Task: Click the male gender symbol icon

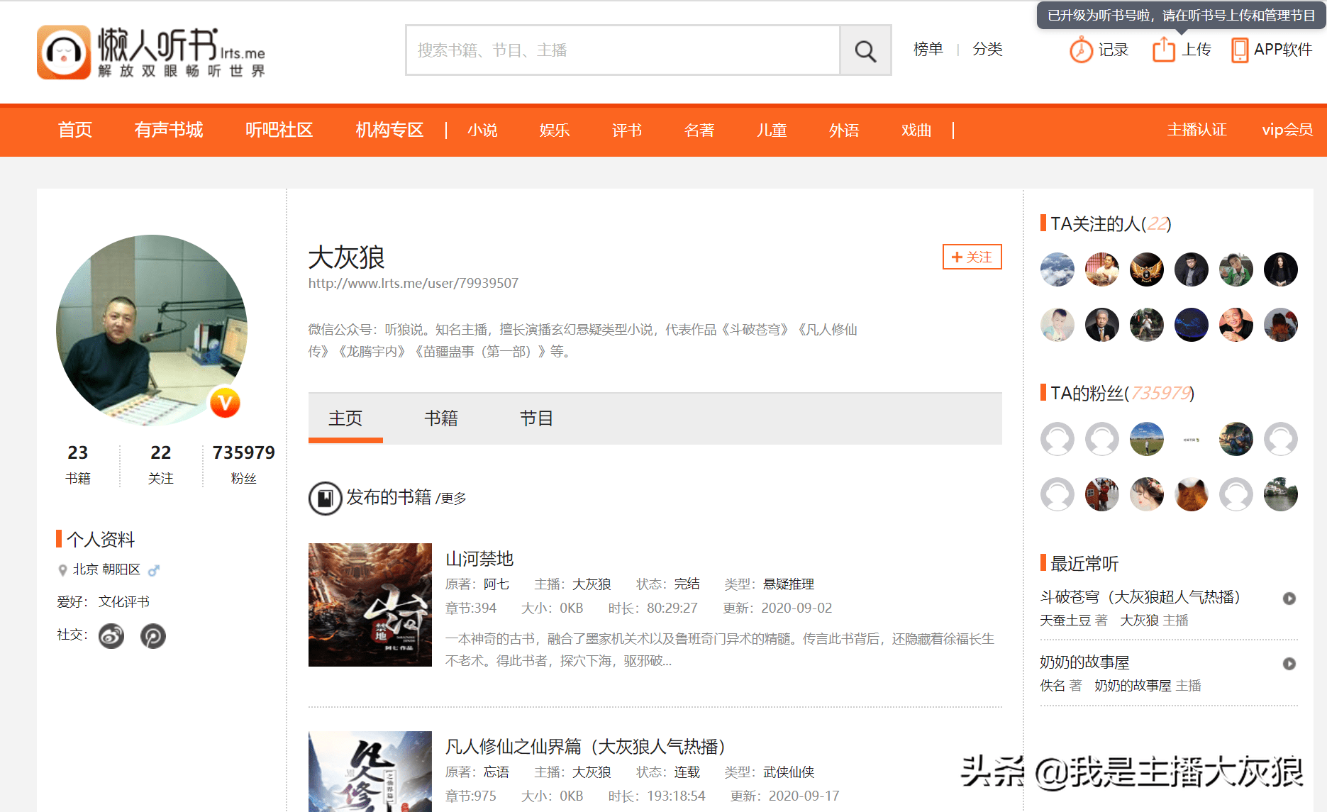Action: pos(154,569)
